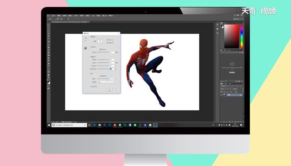The width and height of the screenshot is (291, 166).
Task: Enable the Show Radius checkbox
Action: pyautogui.click(x=106, y=40)
